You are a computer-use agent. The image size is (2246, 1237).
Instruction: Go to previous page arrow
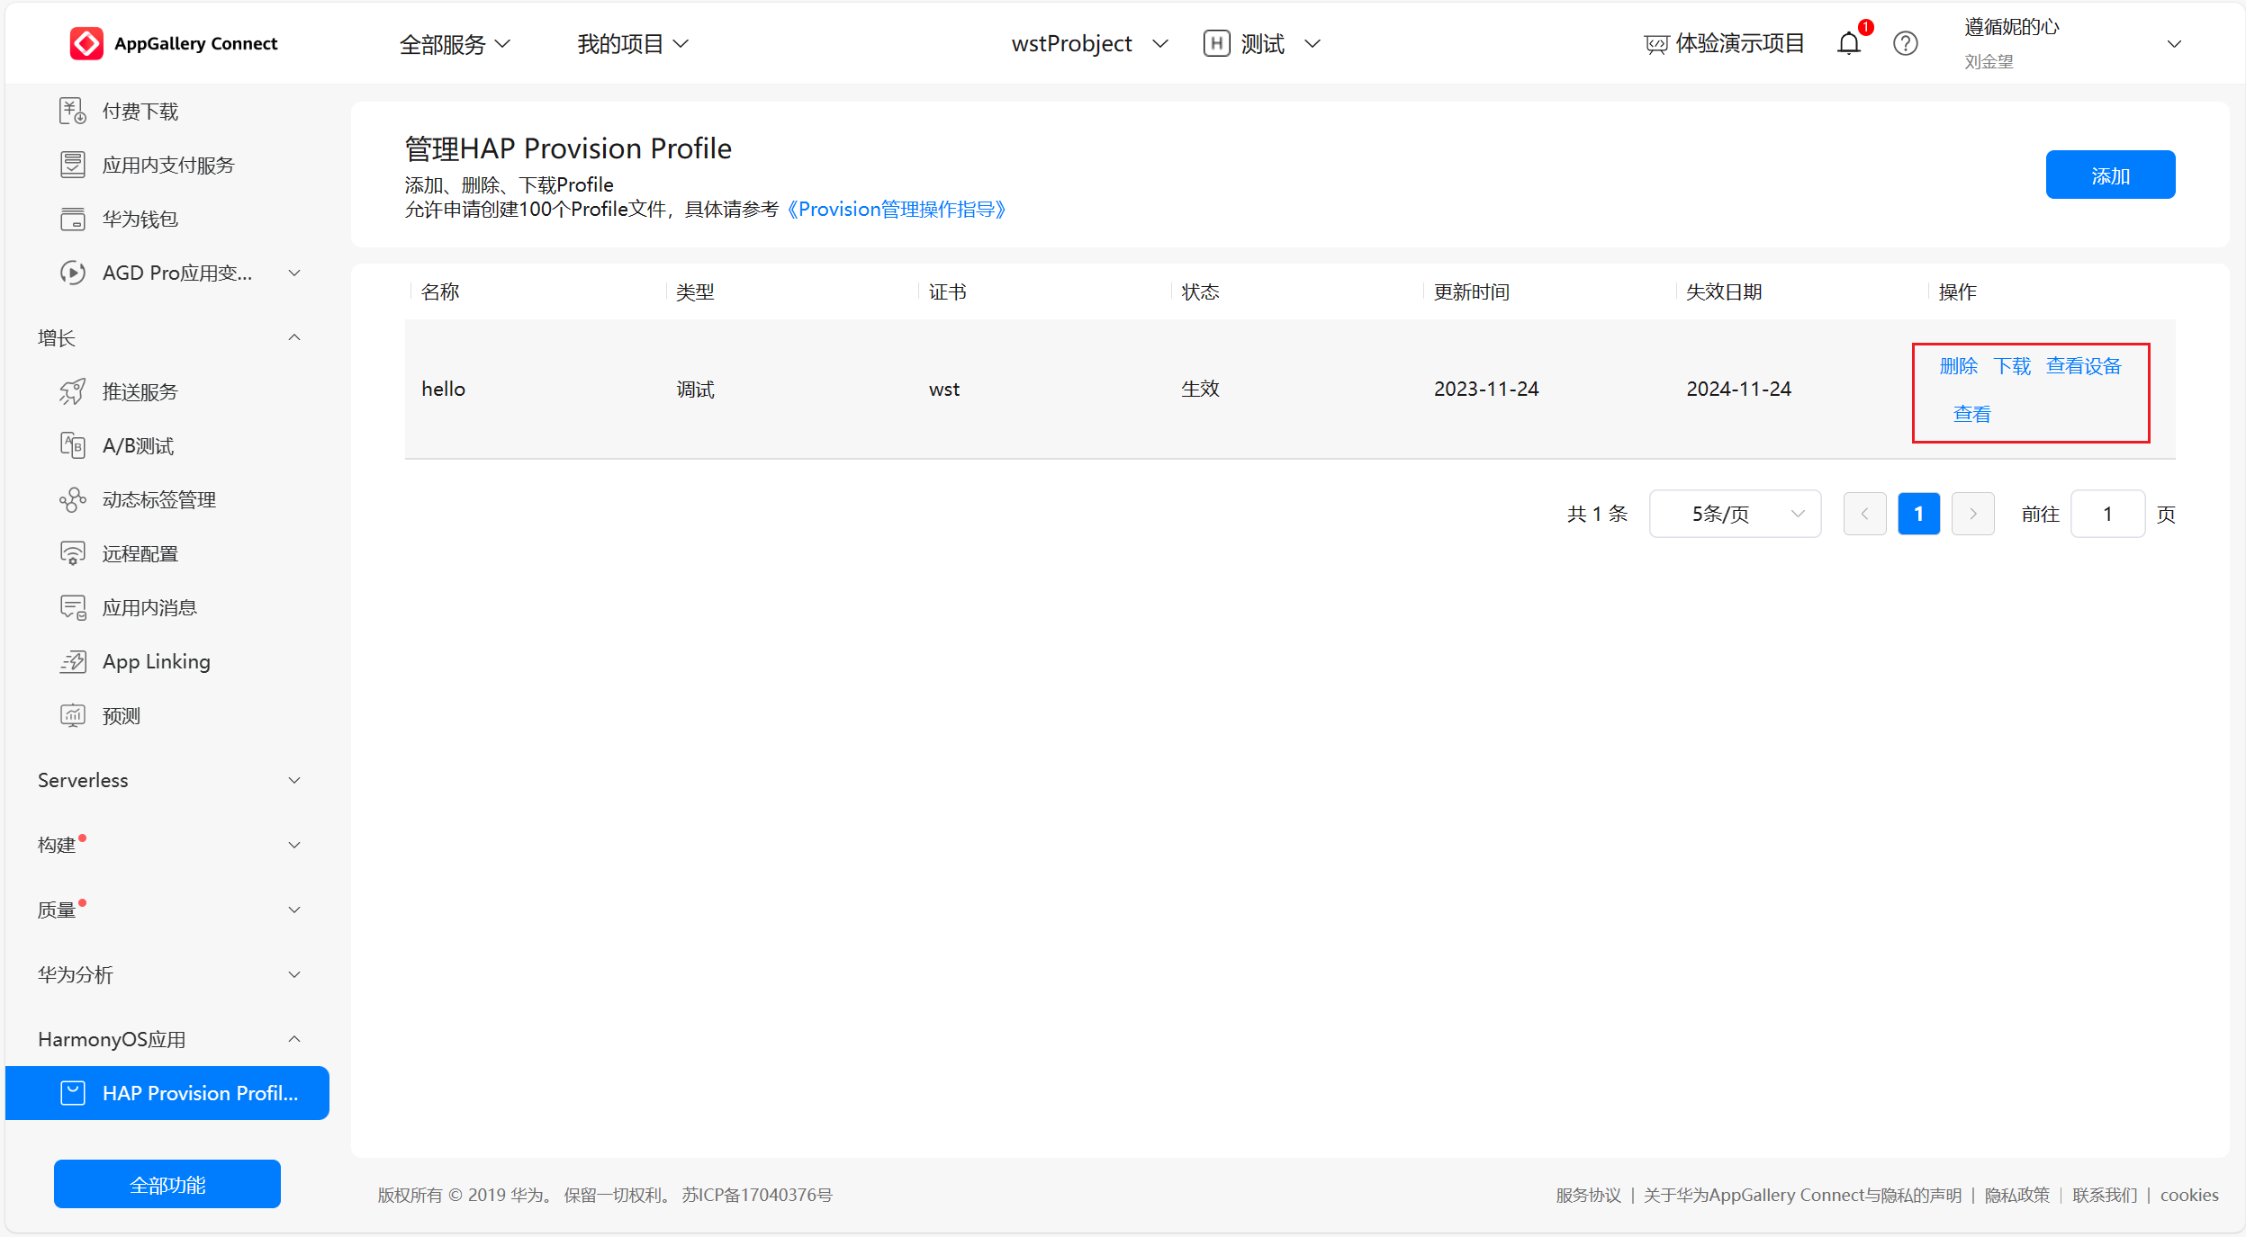[1864, 514]
